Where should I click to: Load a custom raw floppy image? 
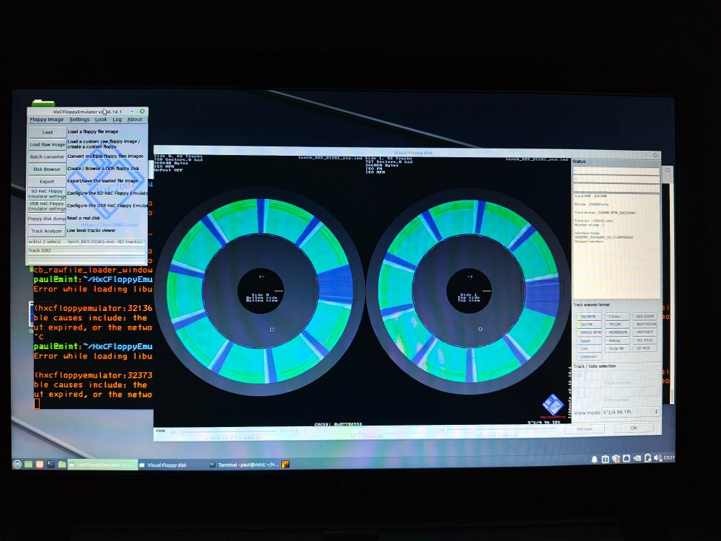pyautogui.click(x=46, y=144)
